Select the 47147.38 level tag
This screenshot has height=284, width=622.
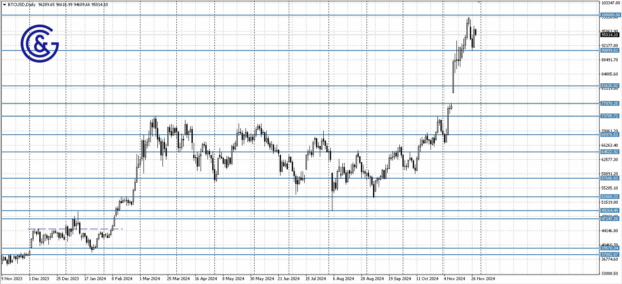(x=610, y=219)
